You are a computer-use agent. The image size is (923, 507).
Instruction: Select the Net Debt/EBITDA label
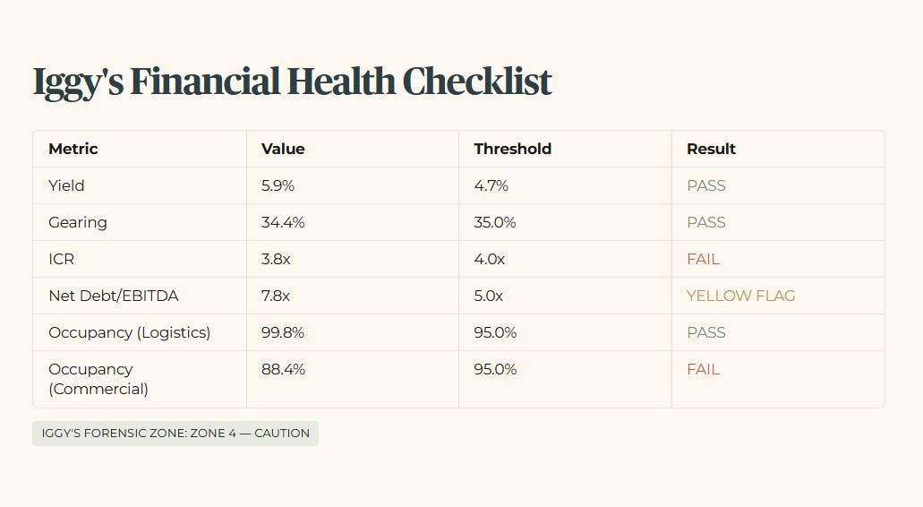point(113,296)
